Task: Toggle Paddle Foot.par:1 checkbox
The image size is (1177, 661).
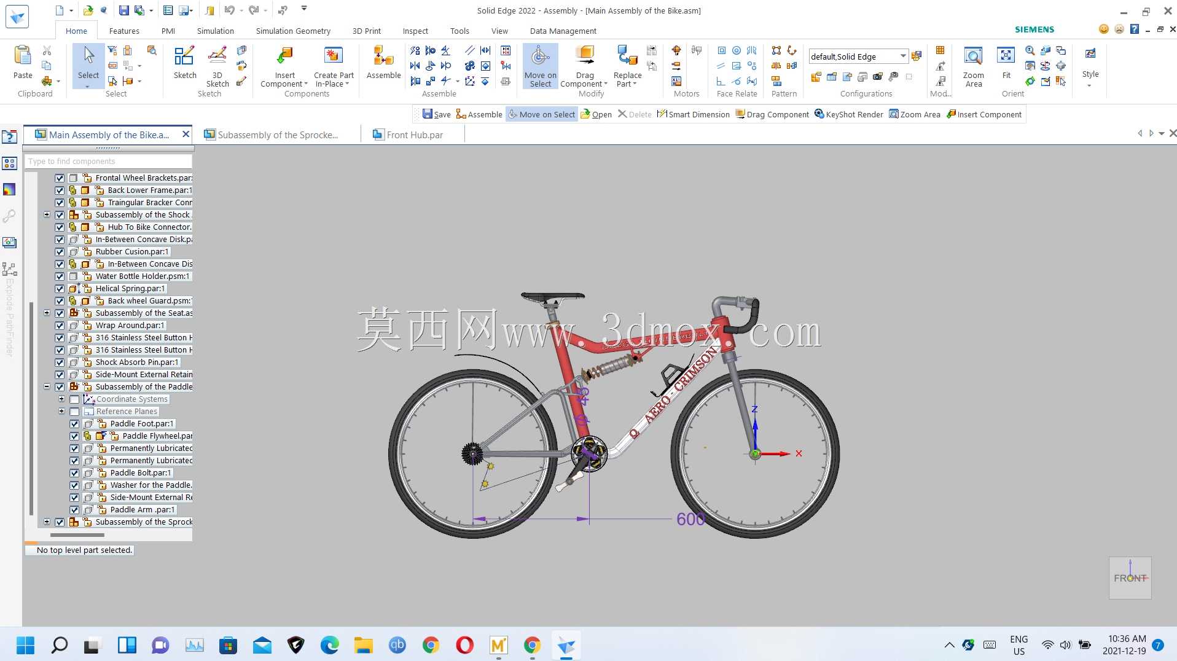Action: [74, 424]
